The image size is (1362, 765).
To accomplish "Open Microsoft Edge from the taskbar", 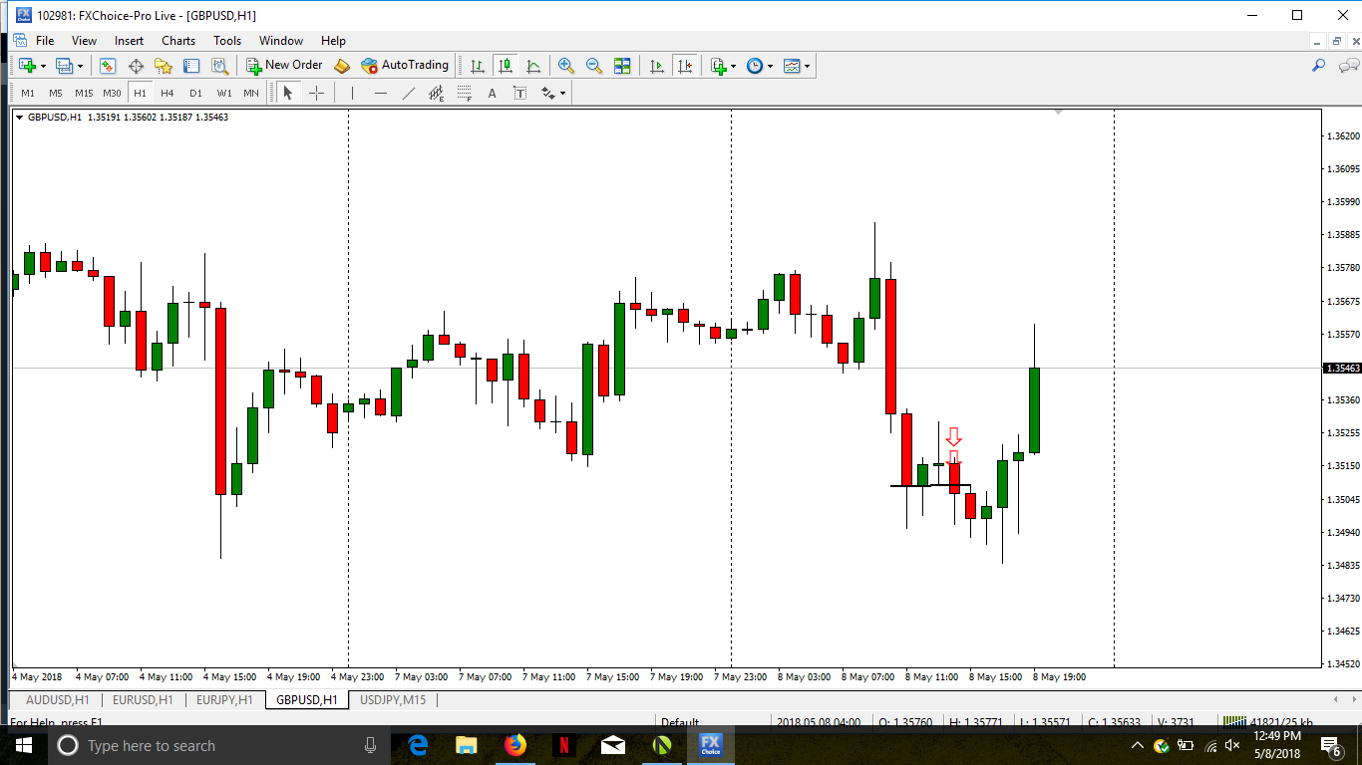I will coord(418,745).
